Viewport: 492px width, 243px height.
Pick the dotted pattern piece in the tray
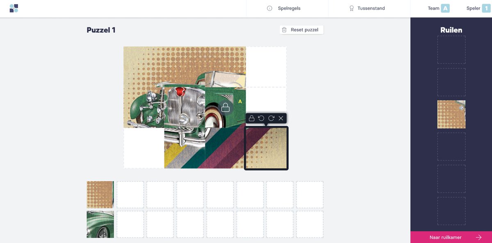tap(100, 195)
